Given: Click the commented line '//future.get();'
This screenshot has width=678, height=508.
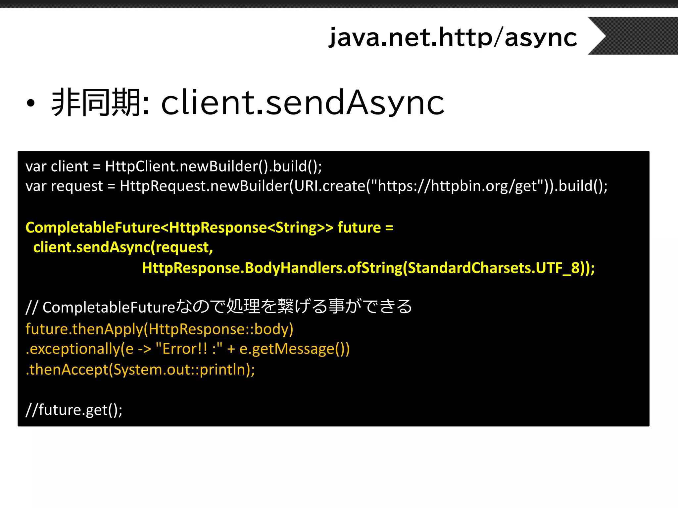Looking at the screenshot, I should click(74, 410).
